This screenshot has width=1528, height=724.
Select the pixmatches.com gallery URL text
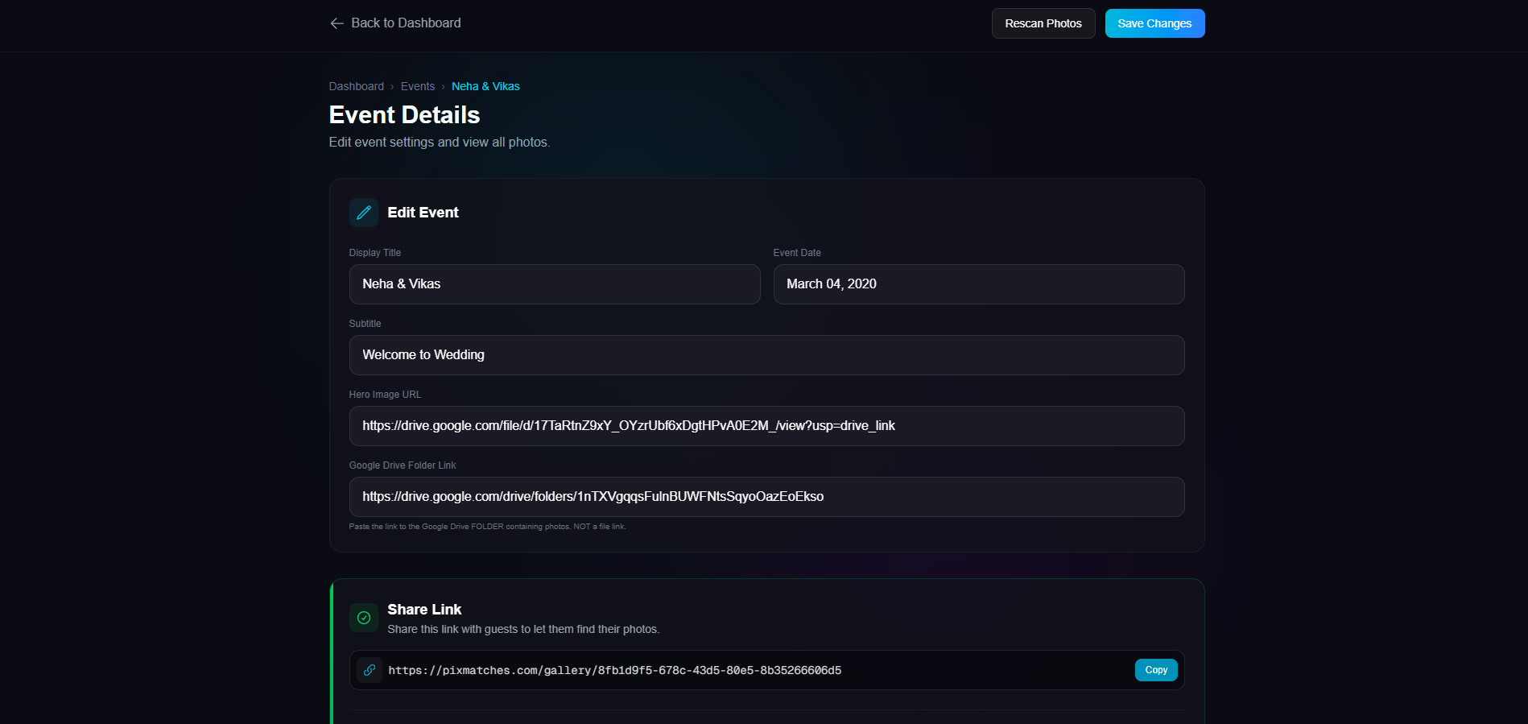615,670
